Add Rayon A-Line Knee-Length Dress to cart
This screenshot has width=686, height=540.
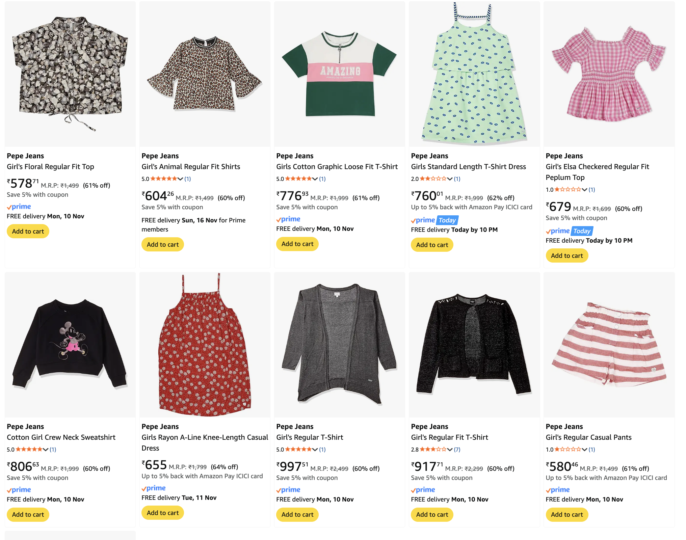(x=163, y=513)
